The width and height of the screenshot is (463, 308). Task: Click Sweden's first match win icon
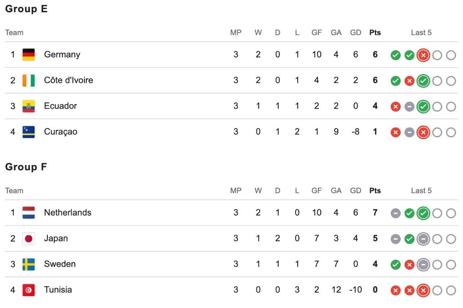[x=396, y=265]
